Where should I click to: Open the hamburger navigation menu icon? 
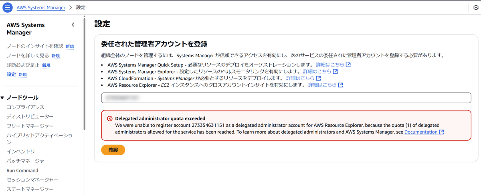(x=8, y=8)
